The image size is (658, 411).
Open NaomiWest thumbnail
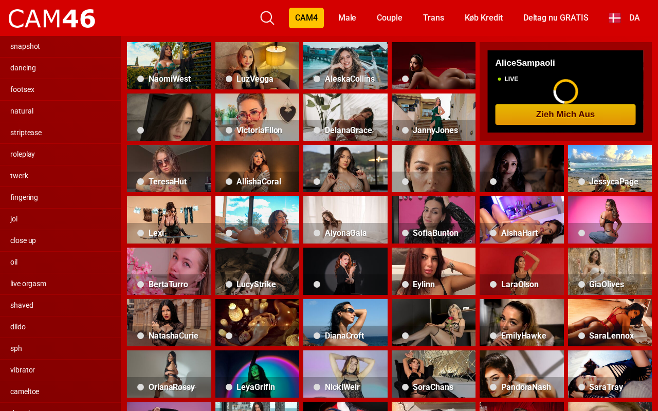(x=169, y=66)
